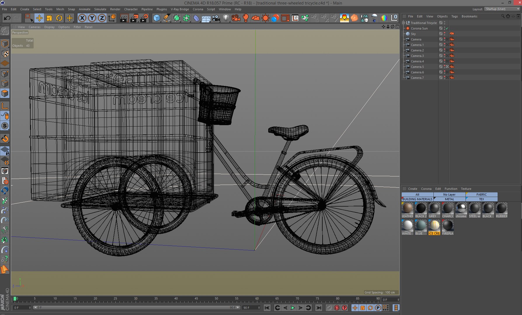The width and height of the screenshot is (522, 315).
Task: Click the Corona Camera tag on Camera.3
Action: pyautogui.click(x=452, y=56)
